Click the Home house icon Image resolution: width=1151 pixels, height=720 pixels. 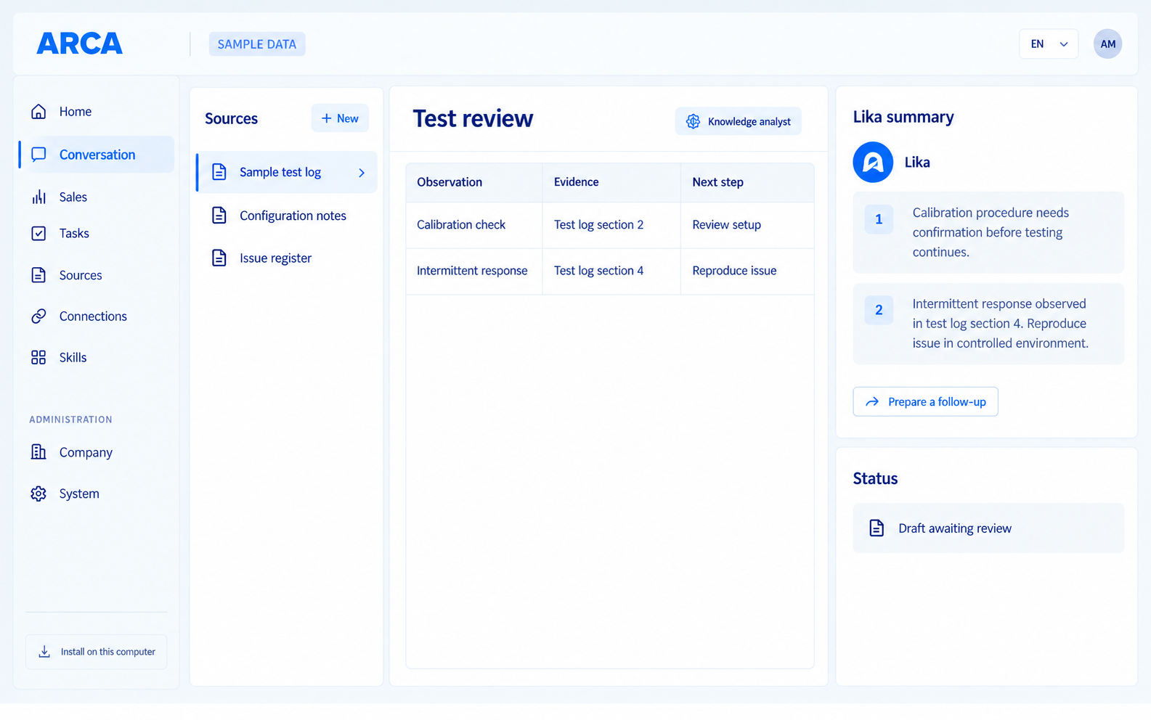click(x=38, y=111)
